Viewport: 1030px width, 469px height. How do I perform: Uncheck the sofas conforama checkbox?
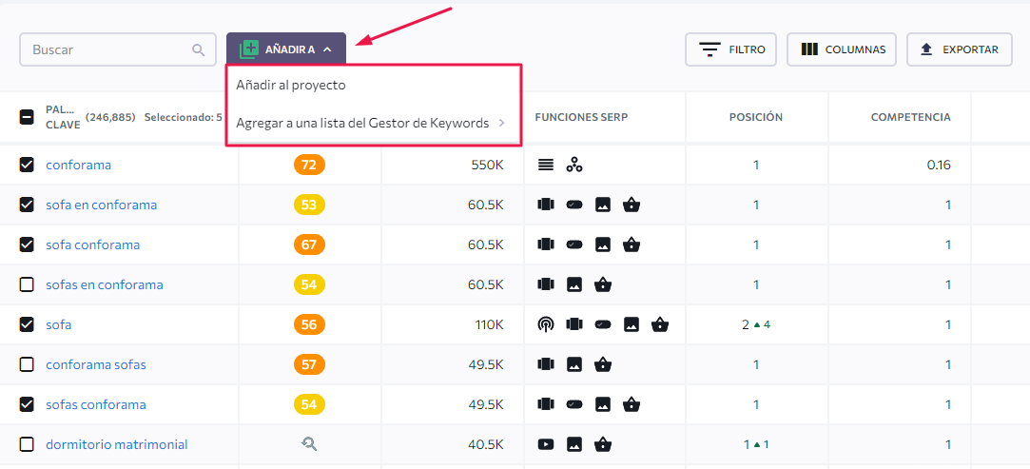[x=27, y=404]
